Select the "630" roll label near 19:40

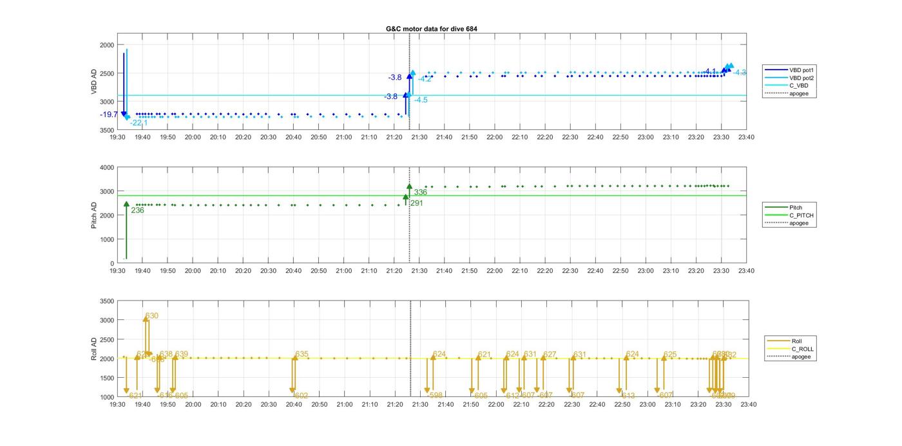151,316
